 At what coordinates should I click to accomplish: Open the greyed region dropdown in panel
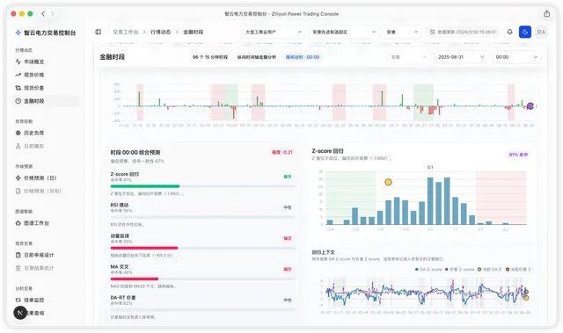pyautogui.click(x=408, y=57)
